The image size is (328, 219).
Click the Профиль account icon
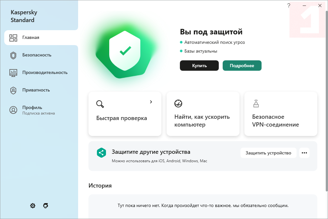[x=13, y=110]
